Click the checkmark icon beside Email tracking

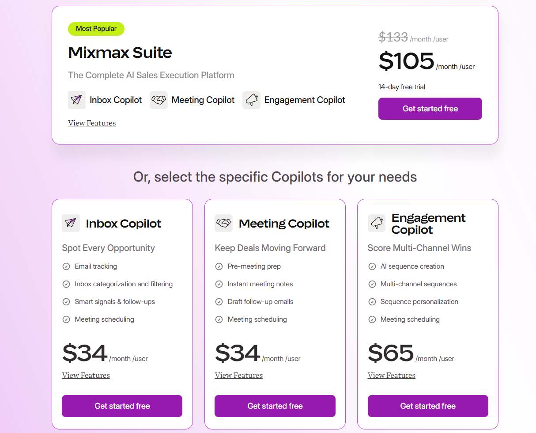[66, 266]
